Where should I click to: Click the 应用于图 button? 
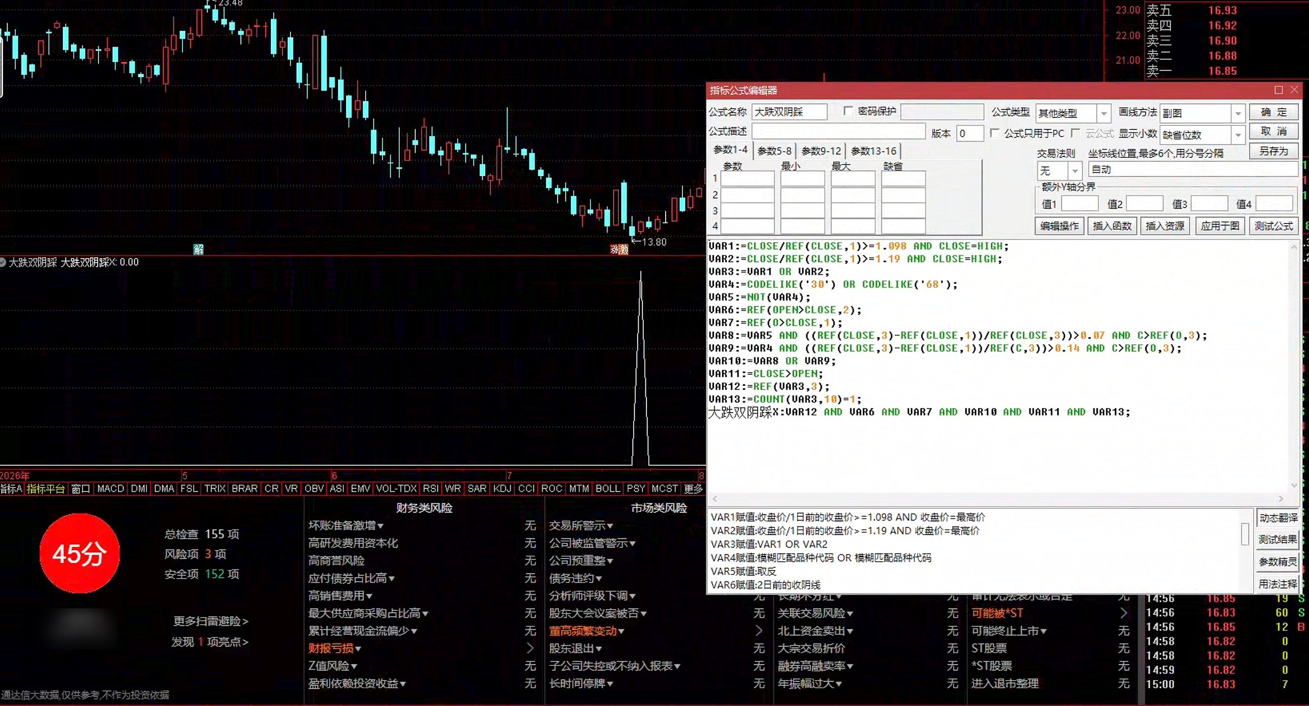click(1220, 226)
